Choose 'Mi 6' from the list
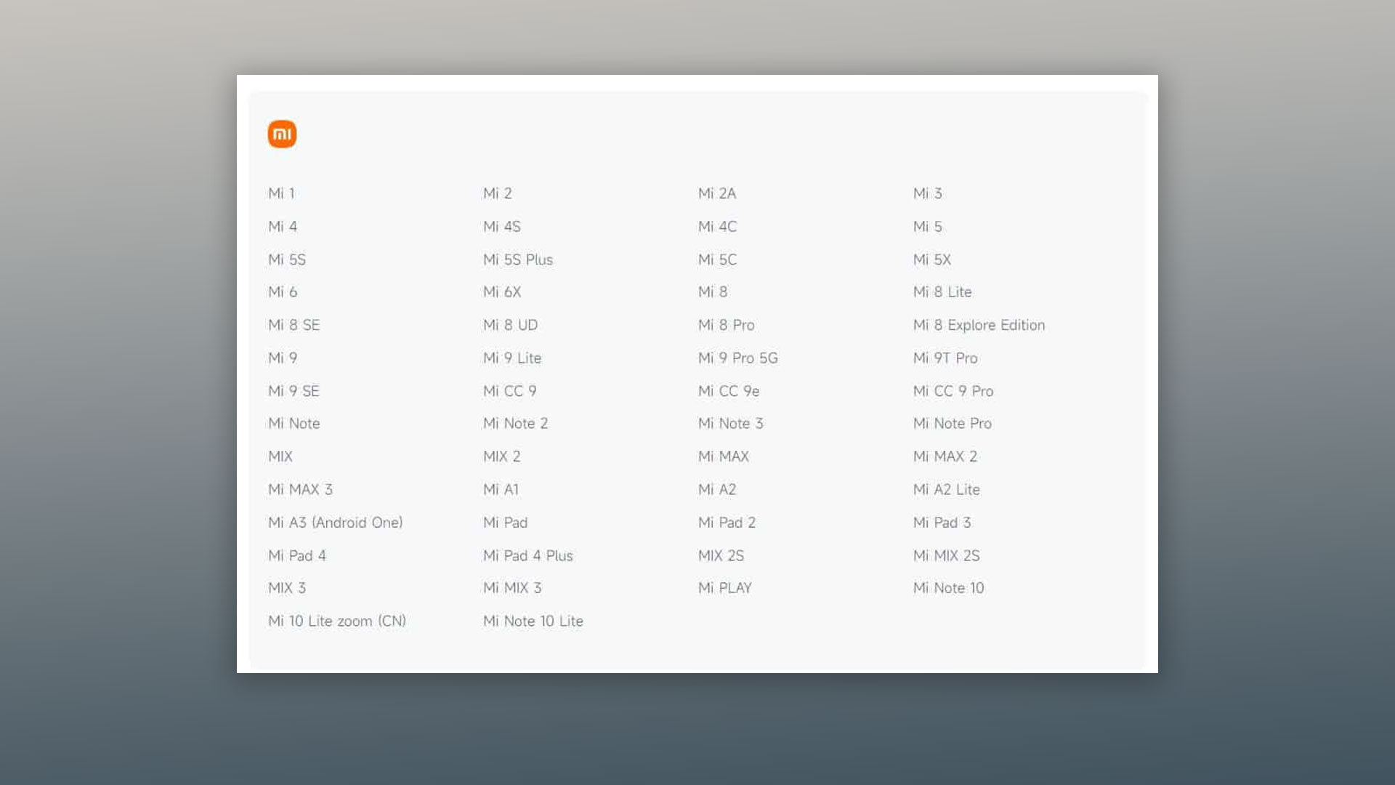Image resolution: width=1395 pixels, height=785 pixels. point(283,292)
